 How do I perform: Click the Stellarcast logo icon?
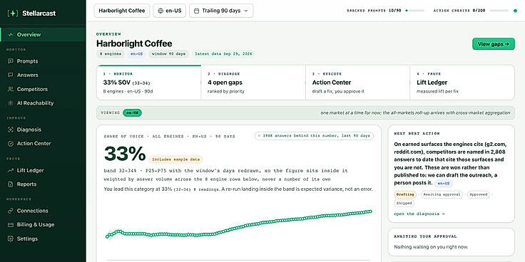(13, 14)
